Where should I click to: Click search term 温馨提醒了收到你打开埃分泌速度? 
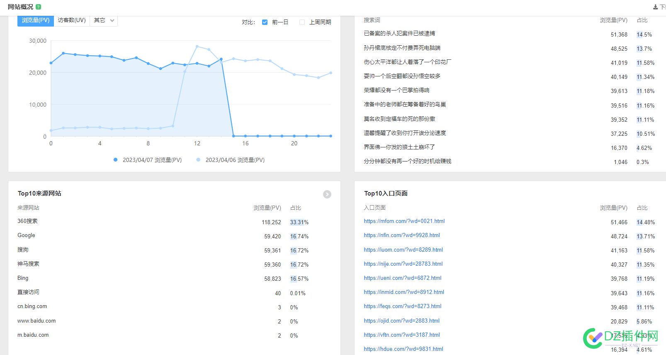point(405,133)
